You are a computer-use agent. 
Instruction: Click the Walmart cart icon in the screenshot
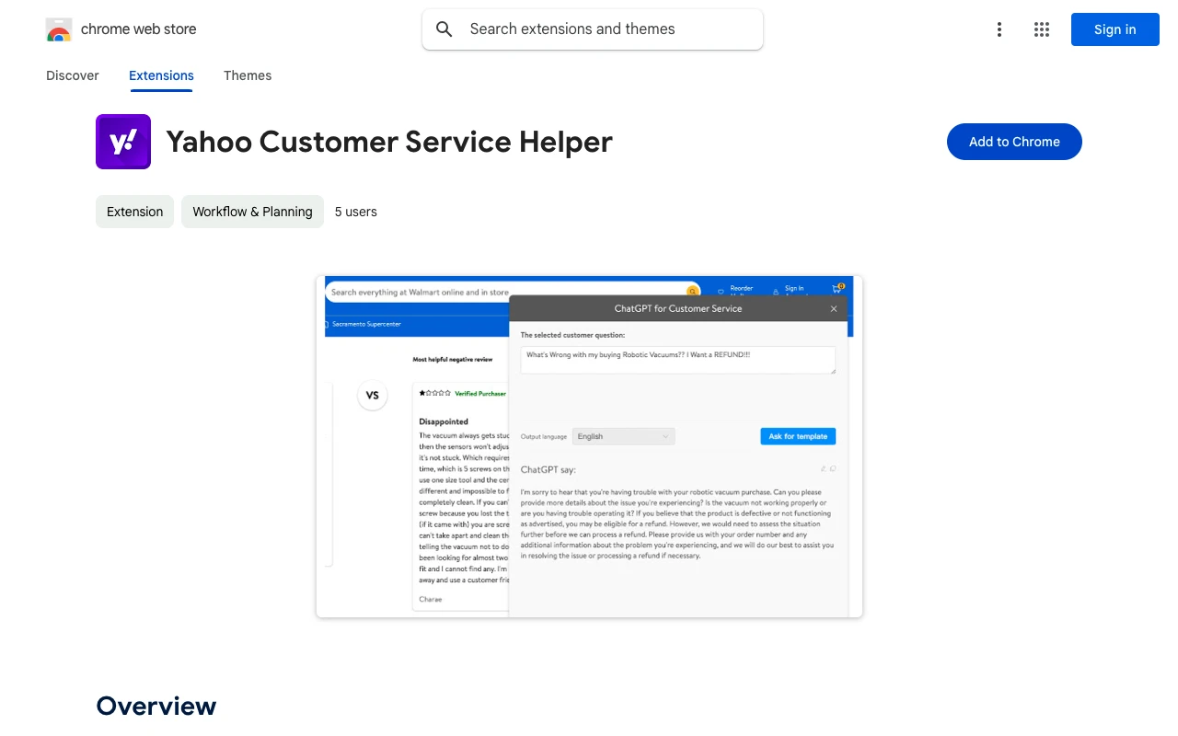tap(836, 289)
